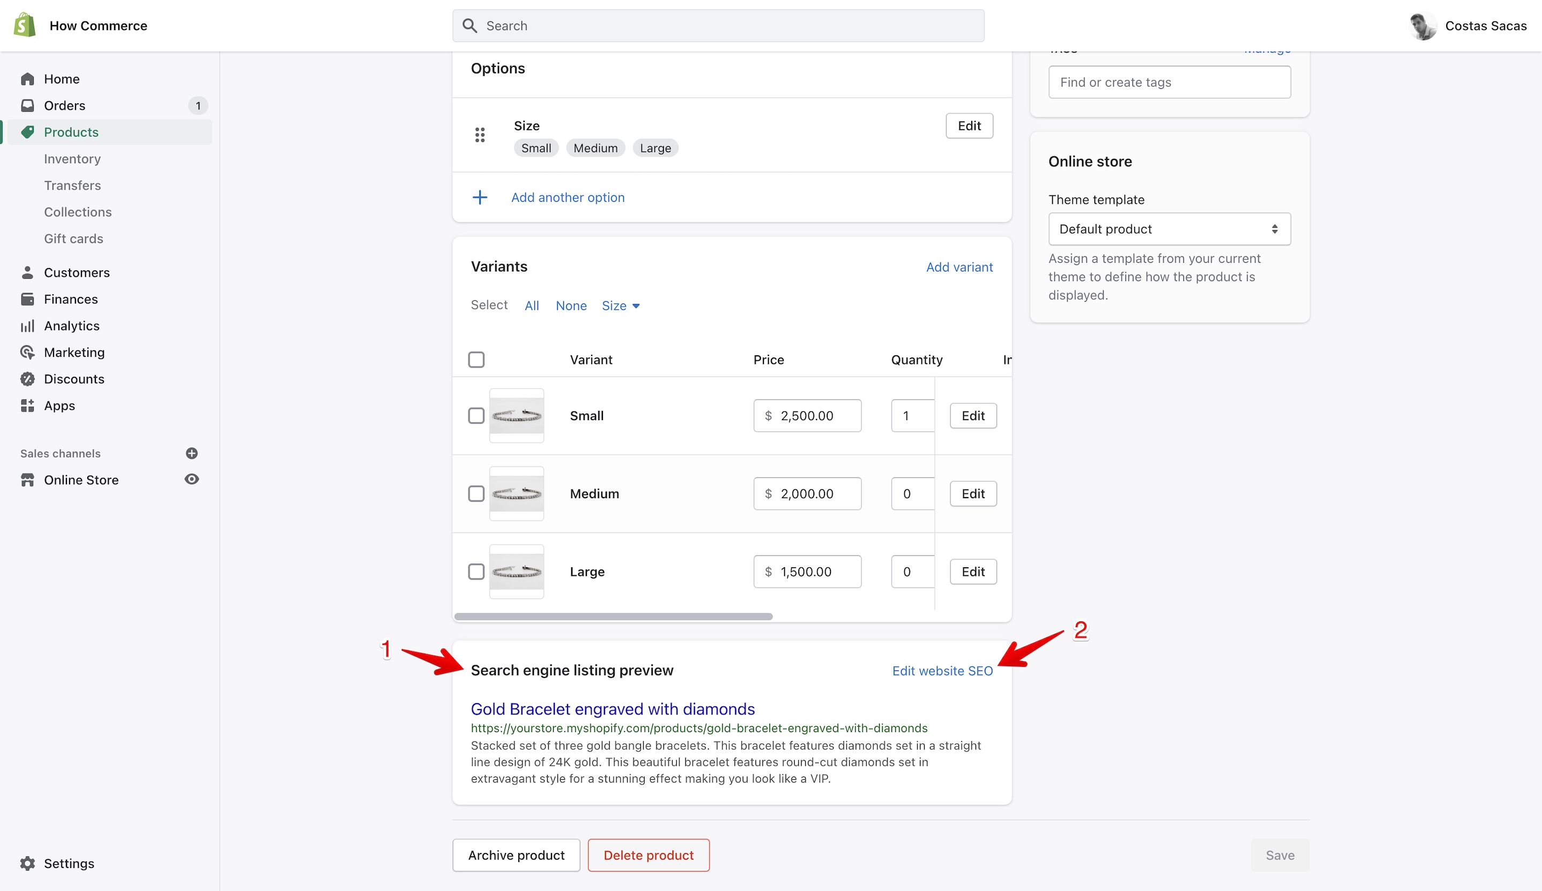Focus the top Search field

coord(719,26)
